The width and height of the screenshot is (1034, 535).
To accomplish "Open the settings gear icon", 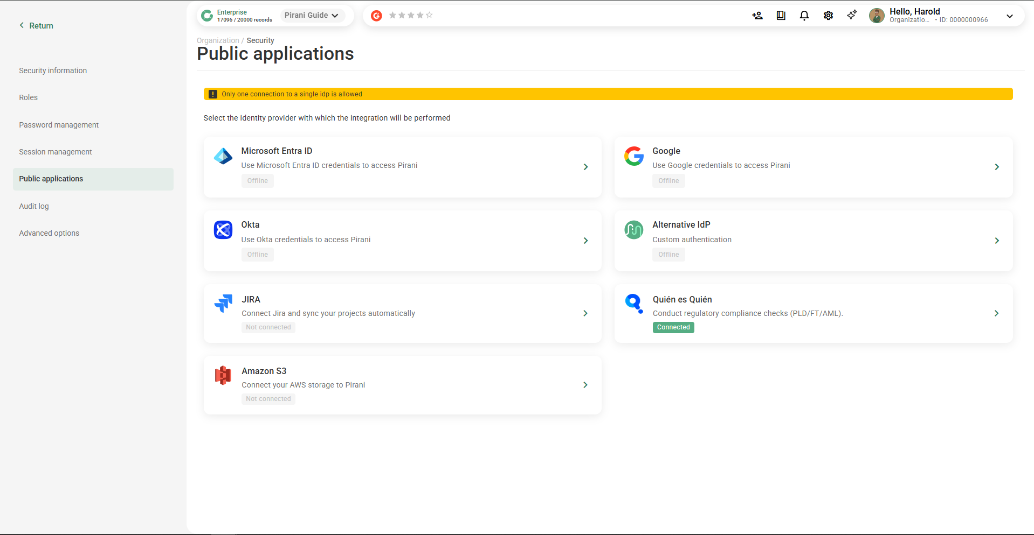I will tap(828, 16).
